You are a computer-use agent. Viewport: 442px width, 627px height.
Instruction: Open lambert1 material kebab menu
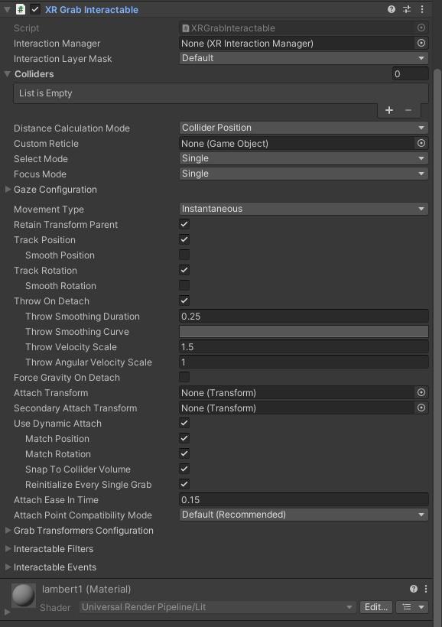[x=426, y=589]
